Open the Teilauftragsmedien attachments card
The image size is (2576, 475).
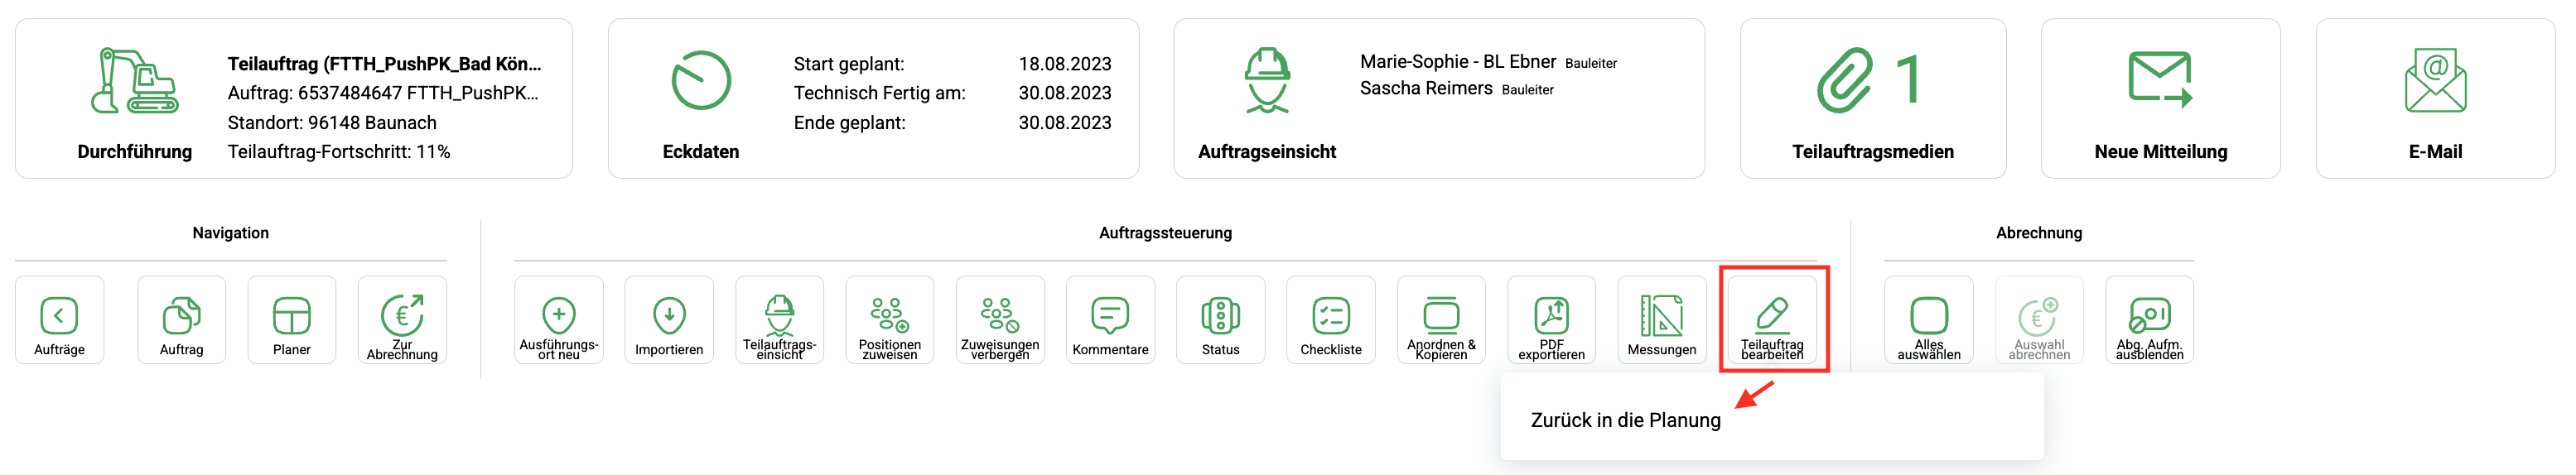click(x=1872, y=98)
